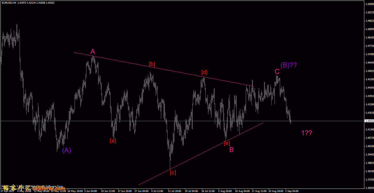Screen dimensions: 374x193
Task: Select the red [d] wave label
Action: point(204,72)
